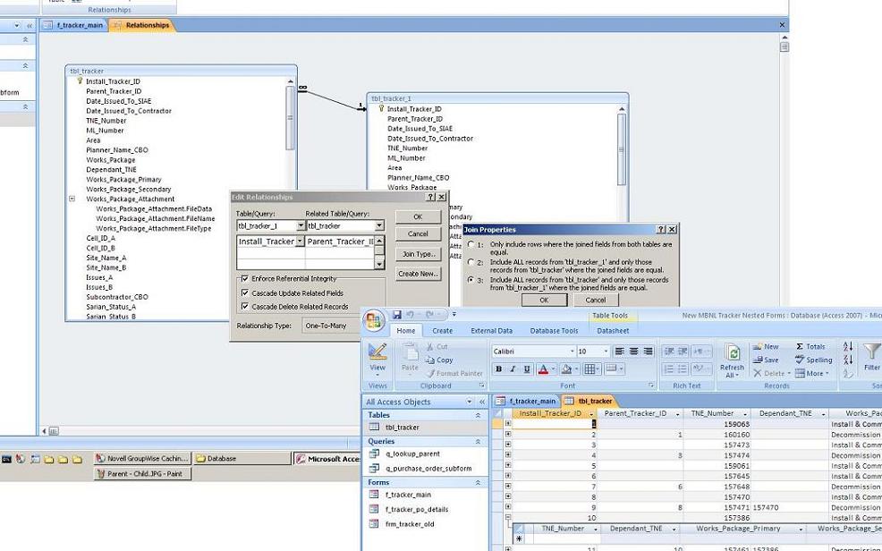Viewport: 882px width, 551px height.
Task: Open Related Table/Query dropdown showing tbl_tracker
Action: (x=379, y=225)
